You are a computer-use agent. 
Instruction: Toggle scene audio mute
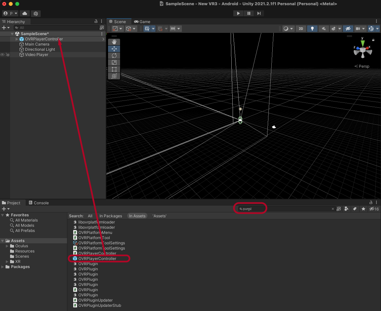324,29
